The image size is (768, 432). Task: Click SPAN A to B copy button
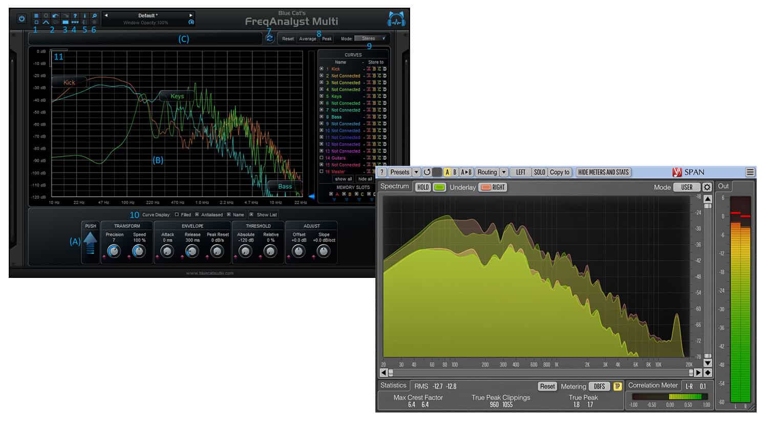(466, 172)
